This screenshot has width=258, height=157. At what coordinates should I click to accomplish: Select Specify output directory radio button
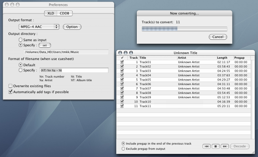tap(20, 45)
